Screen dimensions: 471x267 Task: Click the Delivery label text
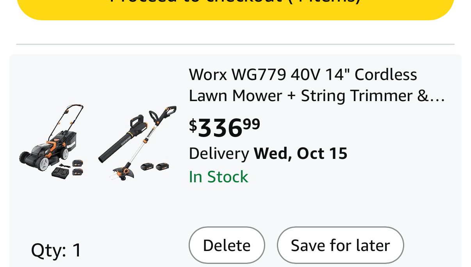tap(219, 153)
